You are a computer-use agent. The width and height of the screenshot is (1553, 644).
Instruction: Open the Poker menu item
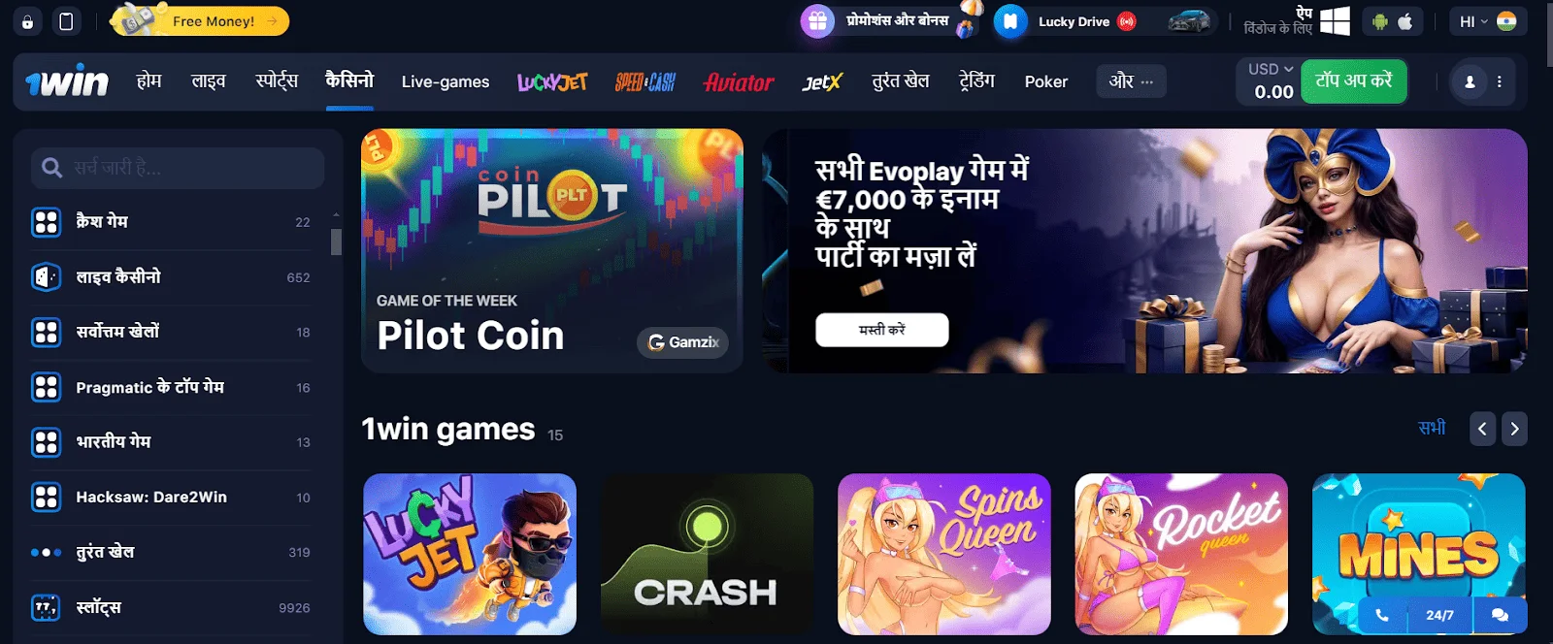click(x=1046, y=81)
